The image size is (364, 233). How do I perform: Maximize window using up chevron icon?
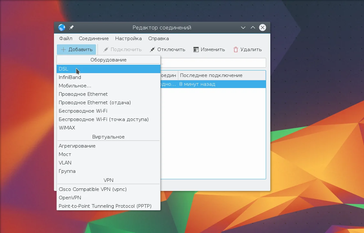point(253,28)
